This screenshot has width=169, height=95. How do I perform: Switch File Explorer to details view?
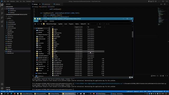(x=130, y=77)
